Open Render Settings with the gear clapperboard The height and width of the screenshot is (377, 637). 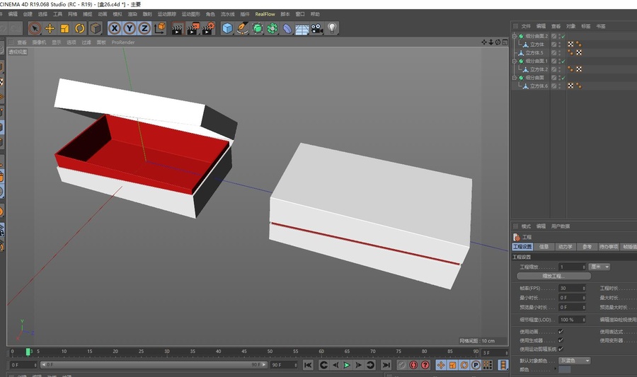tap(207, 28)
